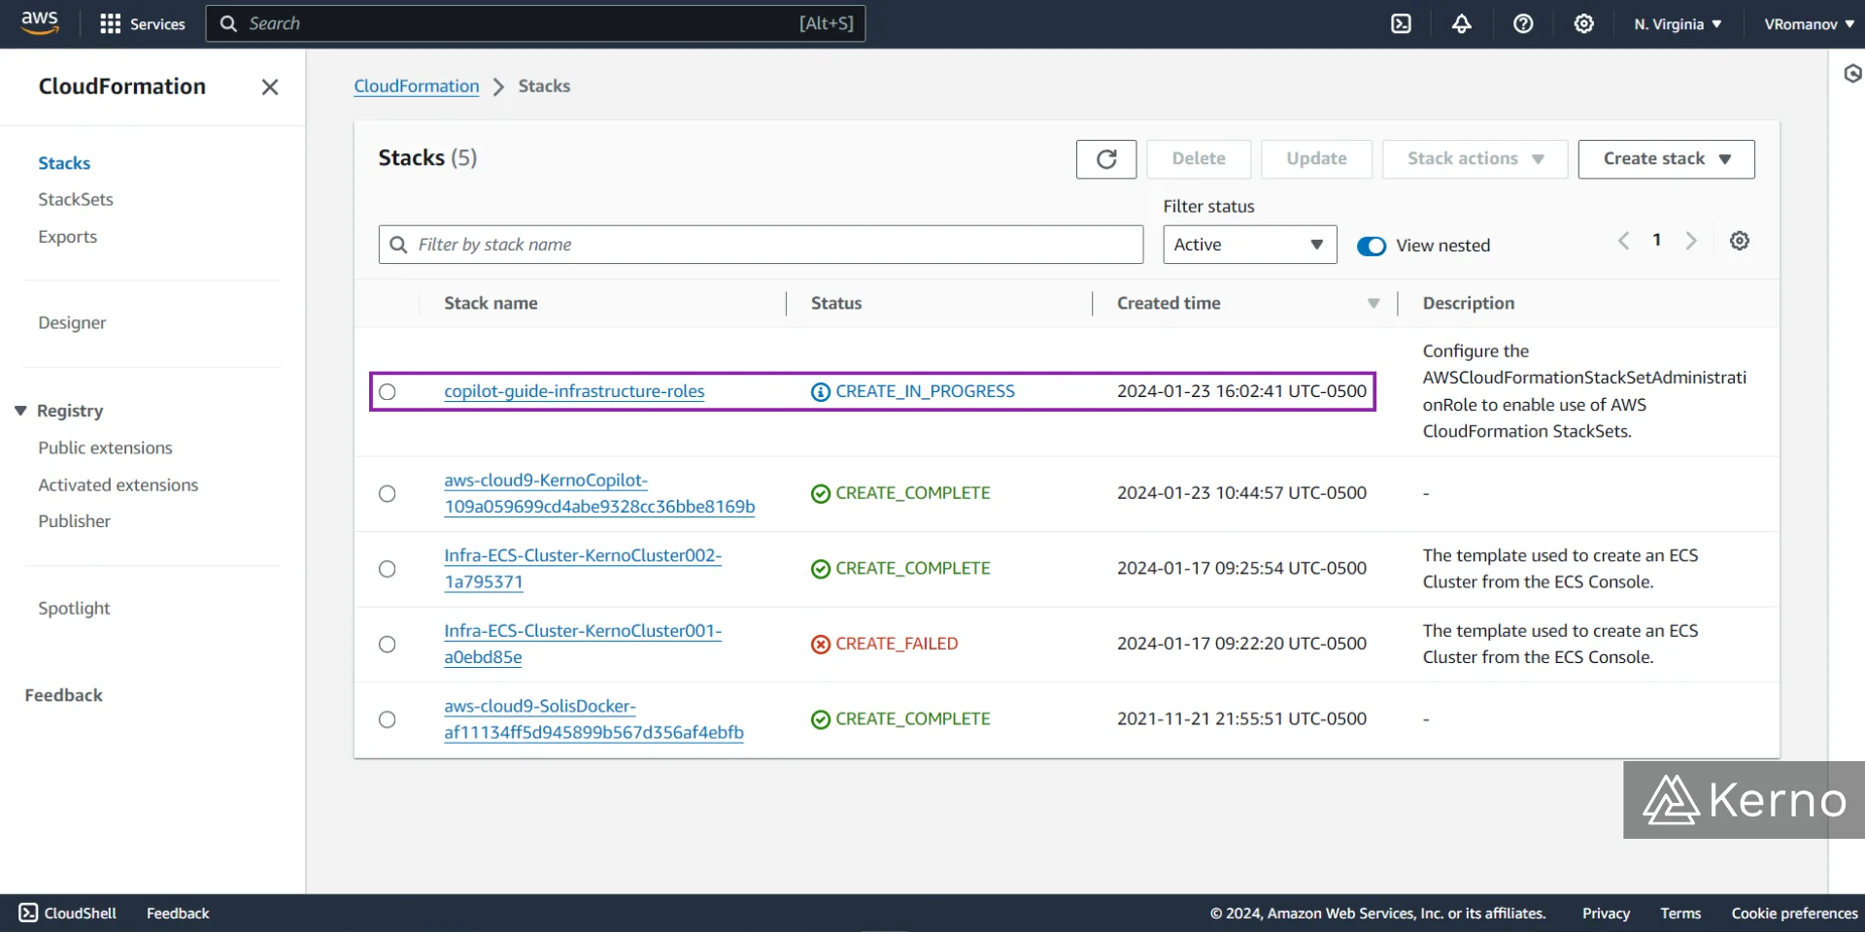Click the Status column header

click(836, 303)
